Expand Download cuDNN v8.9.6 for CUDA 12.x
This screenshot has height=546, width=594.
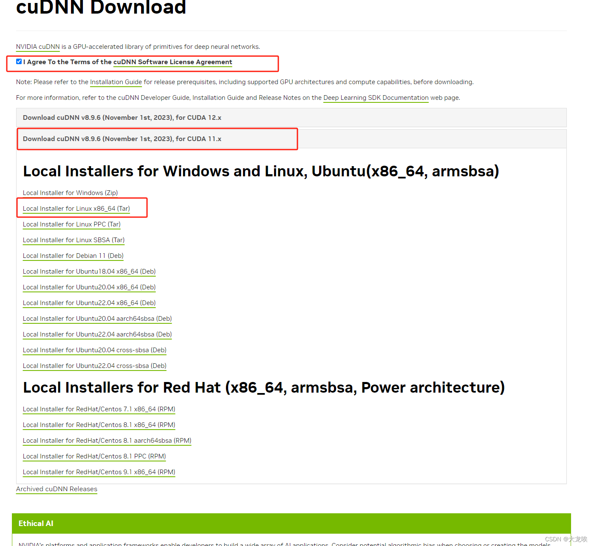[291, 118]
